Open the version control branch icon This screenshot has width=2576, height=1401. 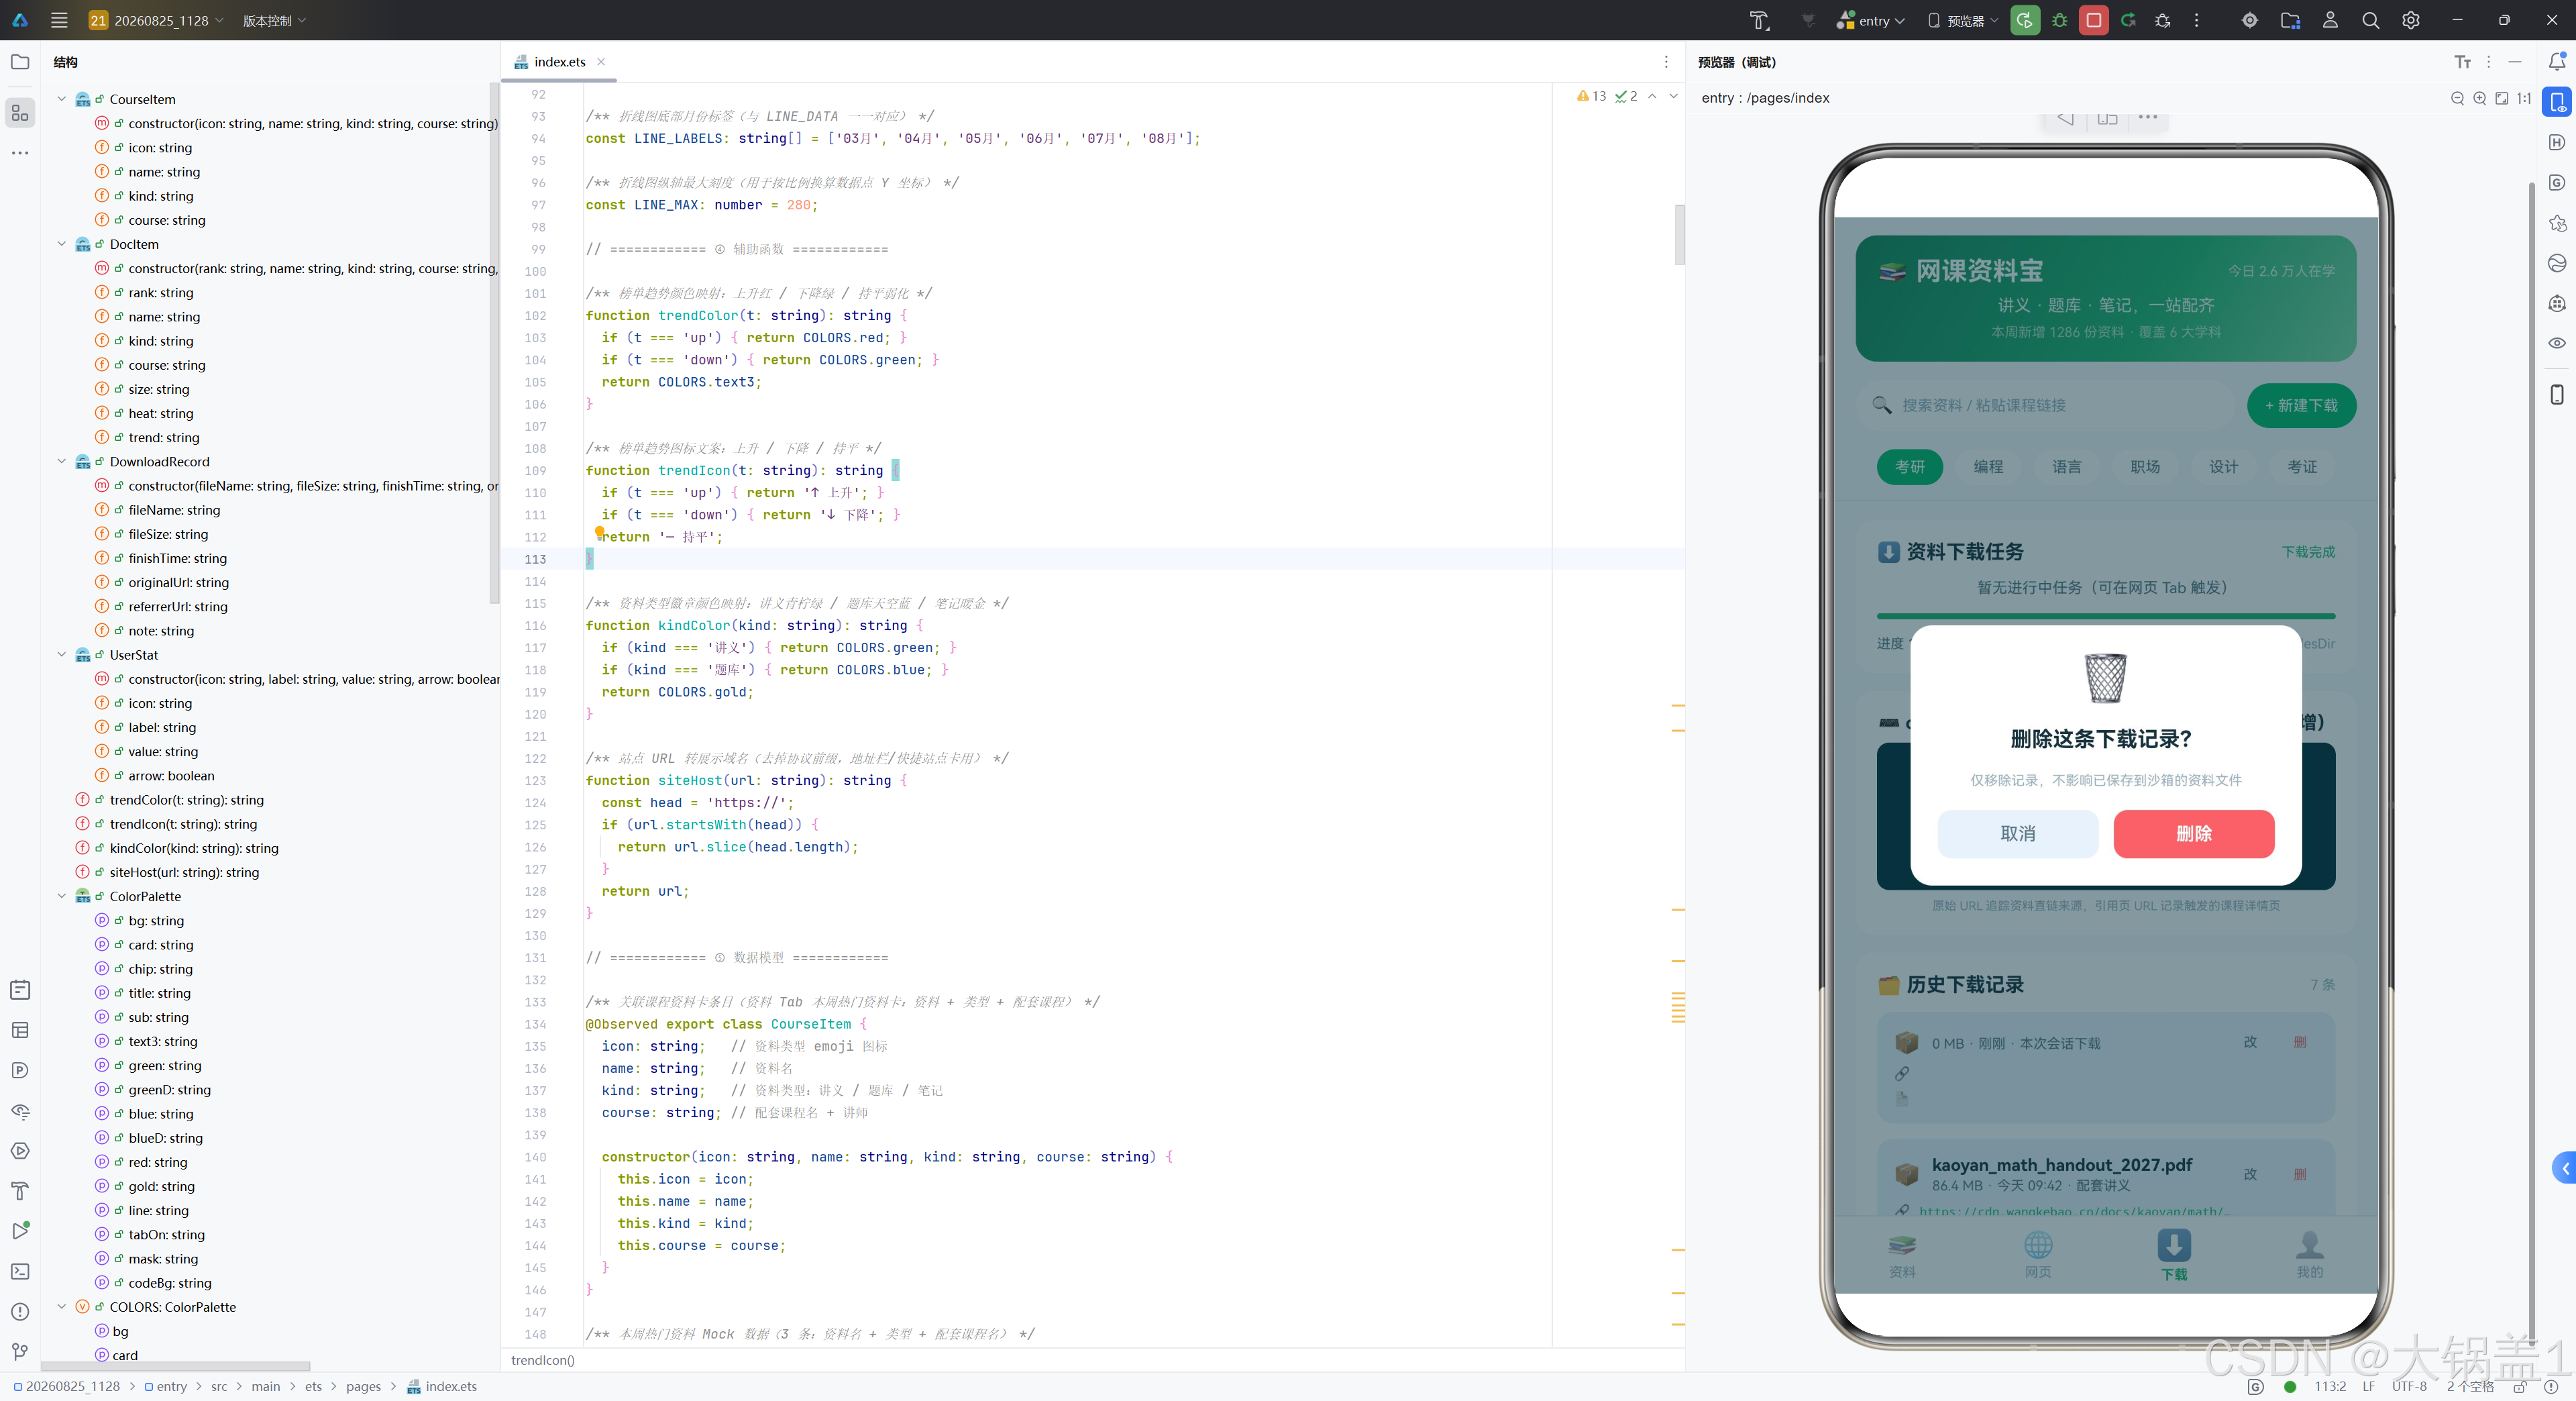20,1352
